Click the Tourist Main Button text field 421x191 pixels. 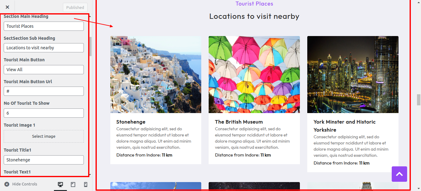coord(44,70)
